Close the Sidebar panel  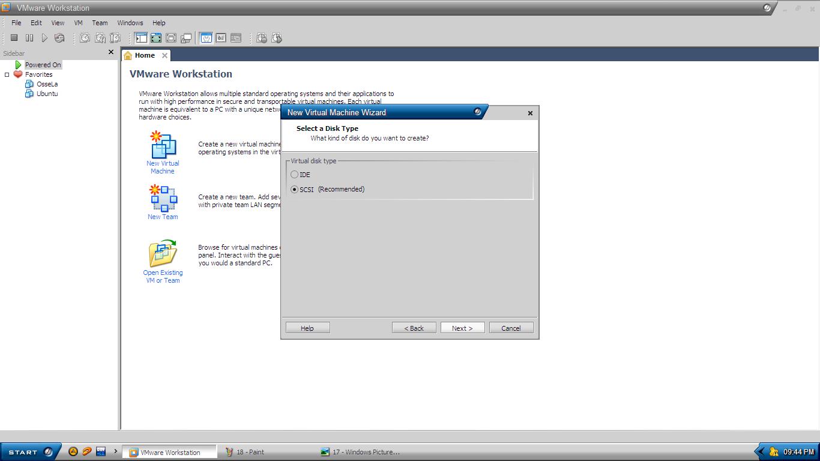point(110,52)
